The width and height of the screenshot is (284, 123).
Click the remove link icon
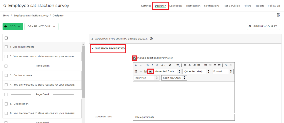pyautogui.click(x=230, y=65)
